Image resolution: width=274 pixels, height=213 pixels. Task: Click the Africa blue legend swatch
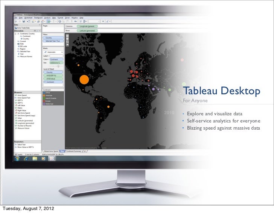[x=44, y=93]
